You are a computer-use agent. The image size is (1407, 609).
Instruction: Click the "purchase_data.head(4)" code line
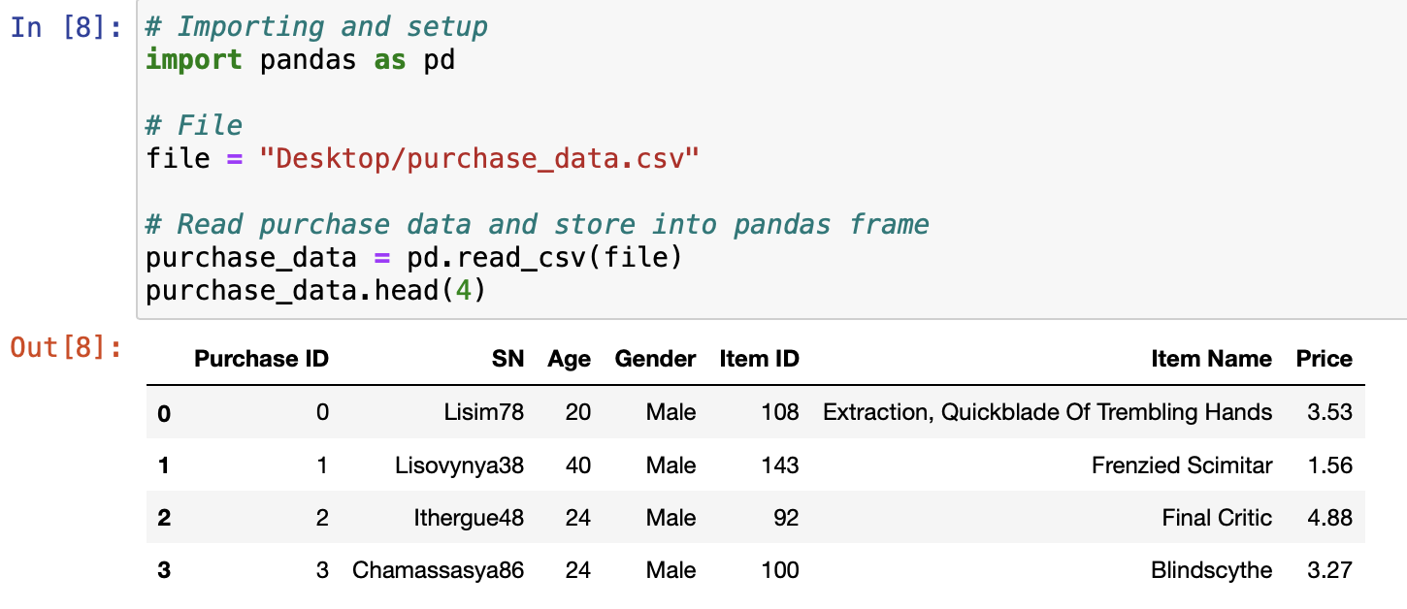318,289
